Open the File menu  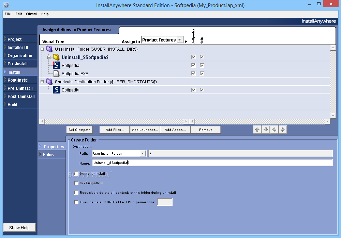pyautogui.click(x=8, y=14)
